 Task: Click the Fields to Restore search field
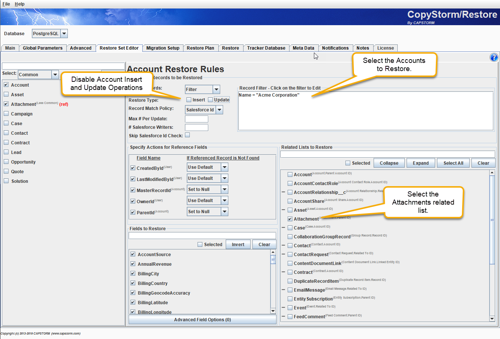tap(202, 236)
